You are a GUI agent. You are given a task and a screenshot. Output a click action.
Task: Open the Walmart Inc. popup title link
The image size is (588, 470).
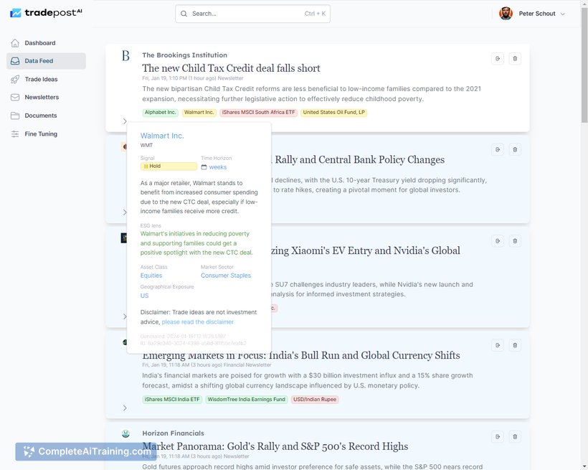[x=162, y=136]
